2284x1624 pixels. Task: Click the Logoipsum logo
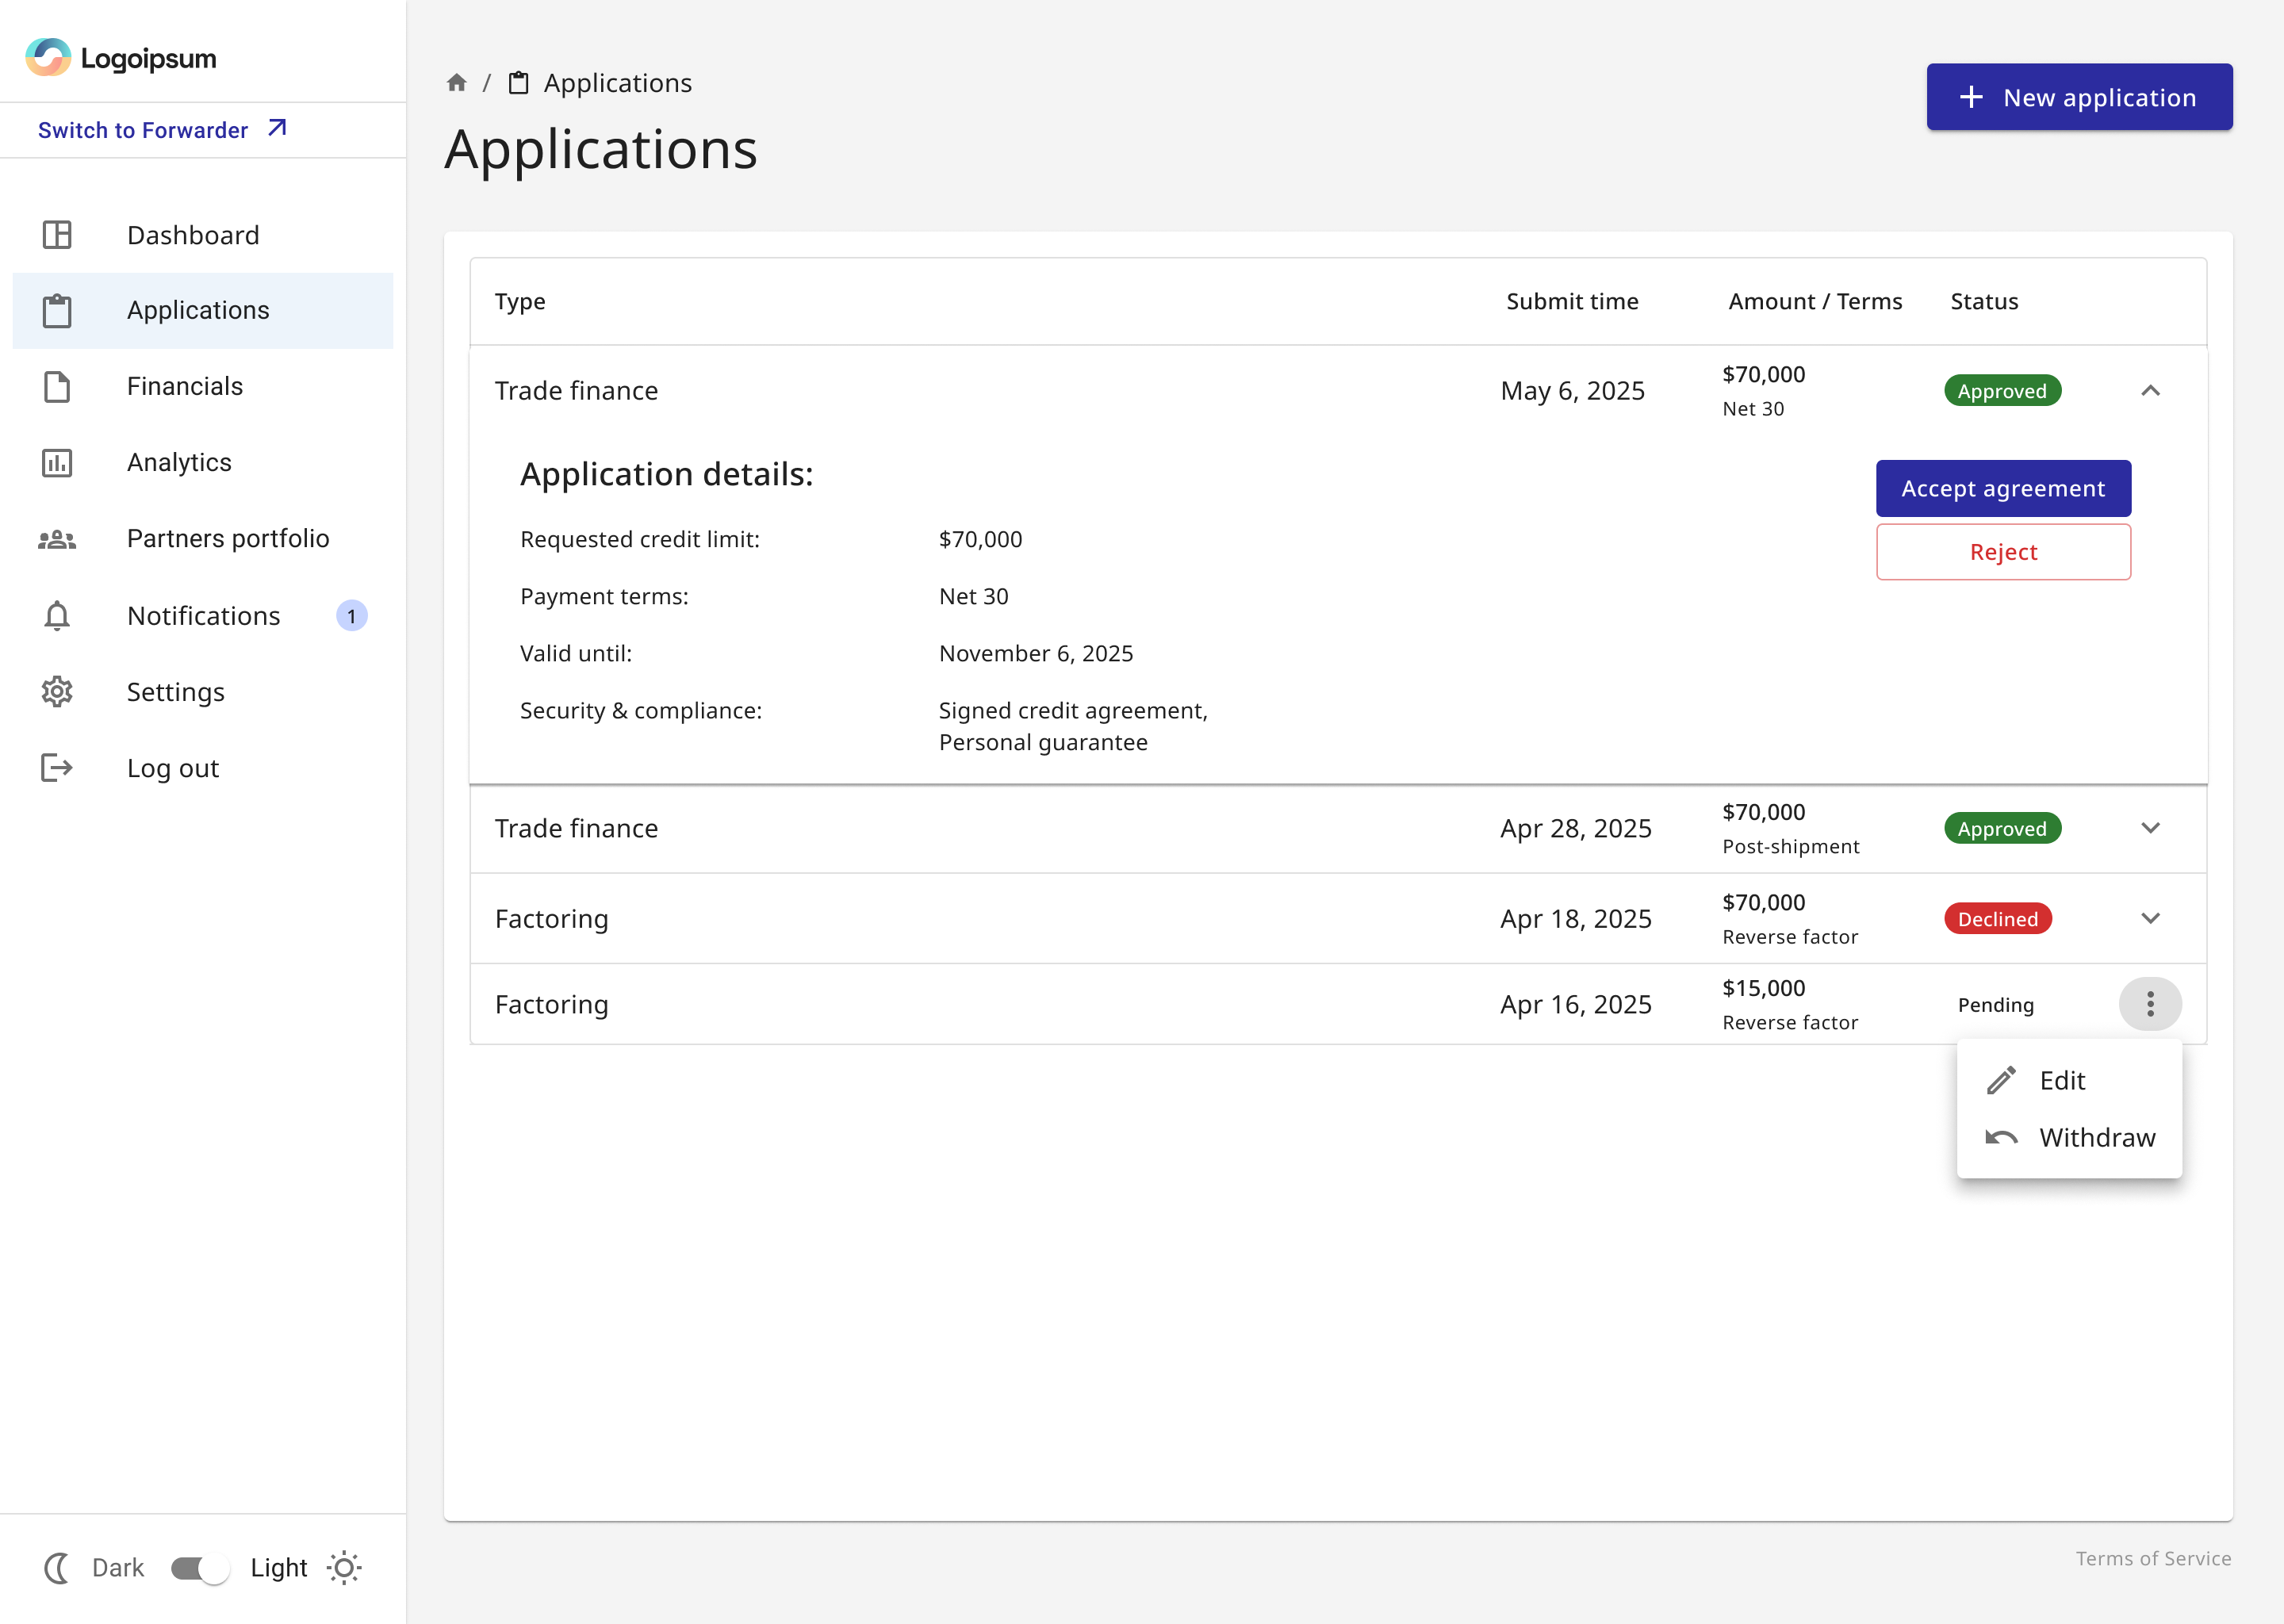[121, 58]
